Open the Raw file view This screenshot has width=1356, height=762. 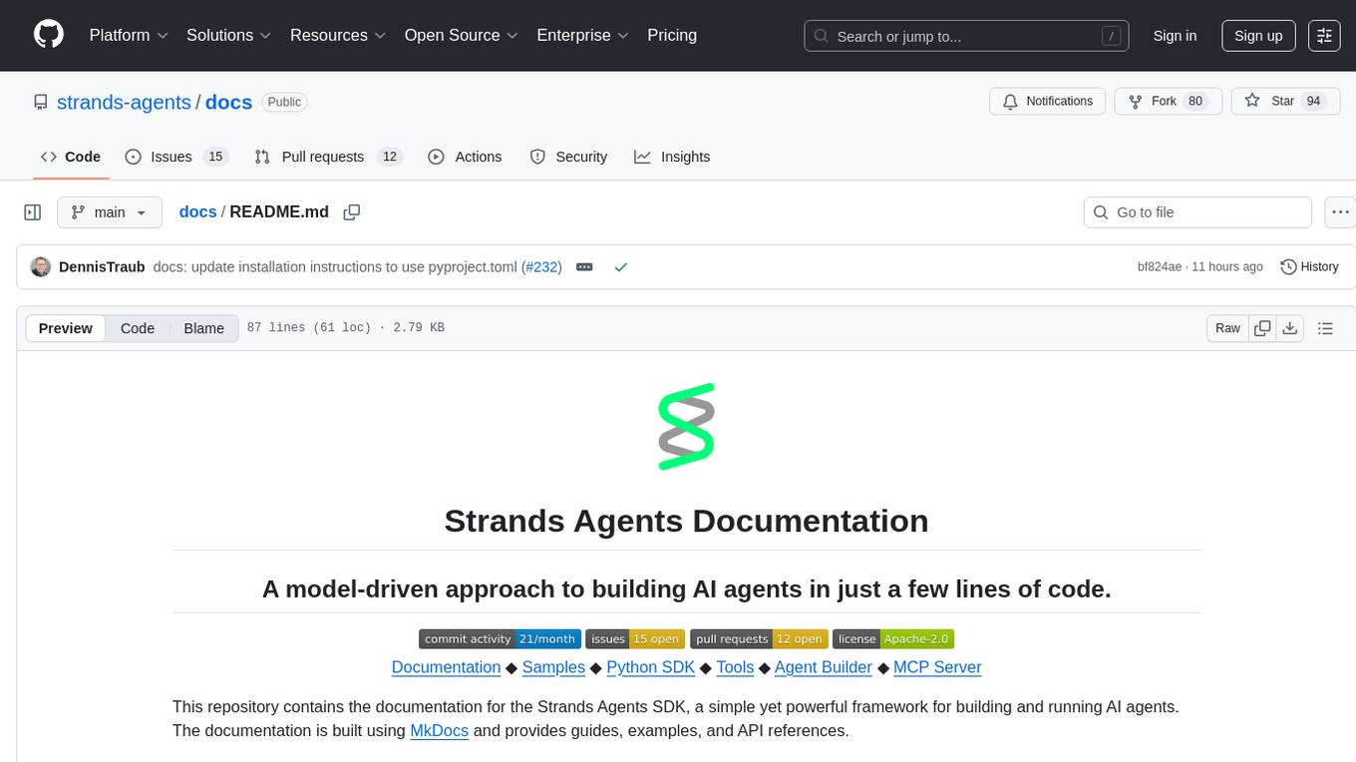[x=1227, y=328]
